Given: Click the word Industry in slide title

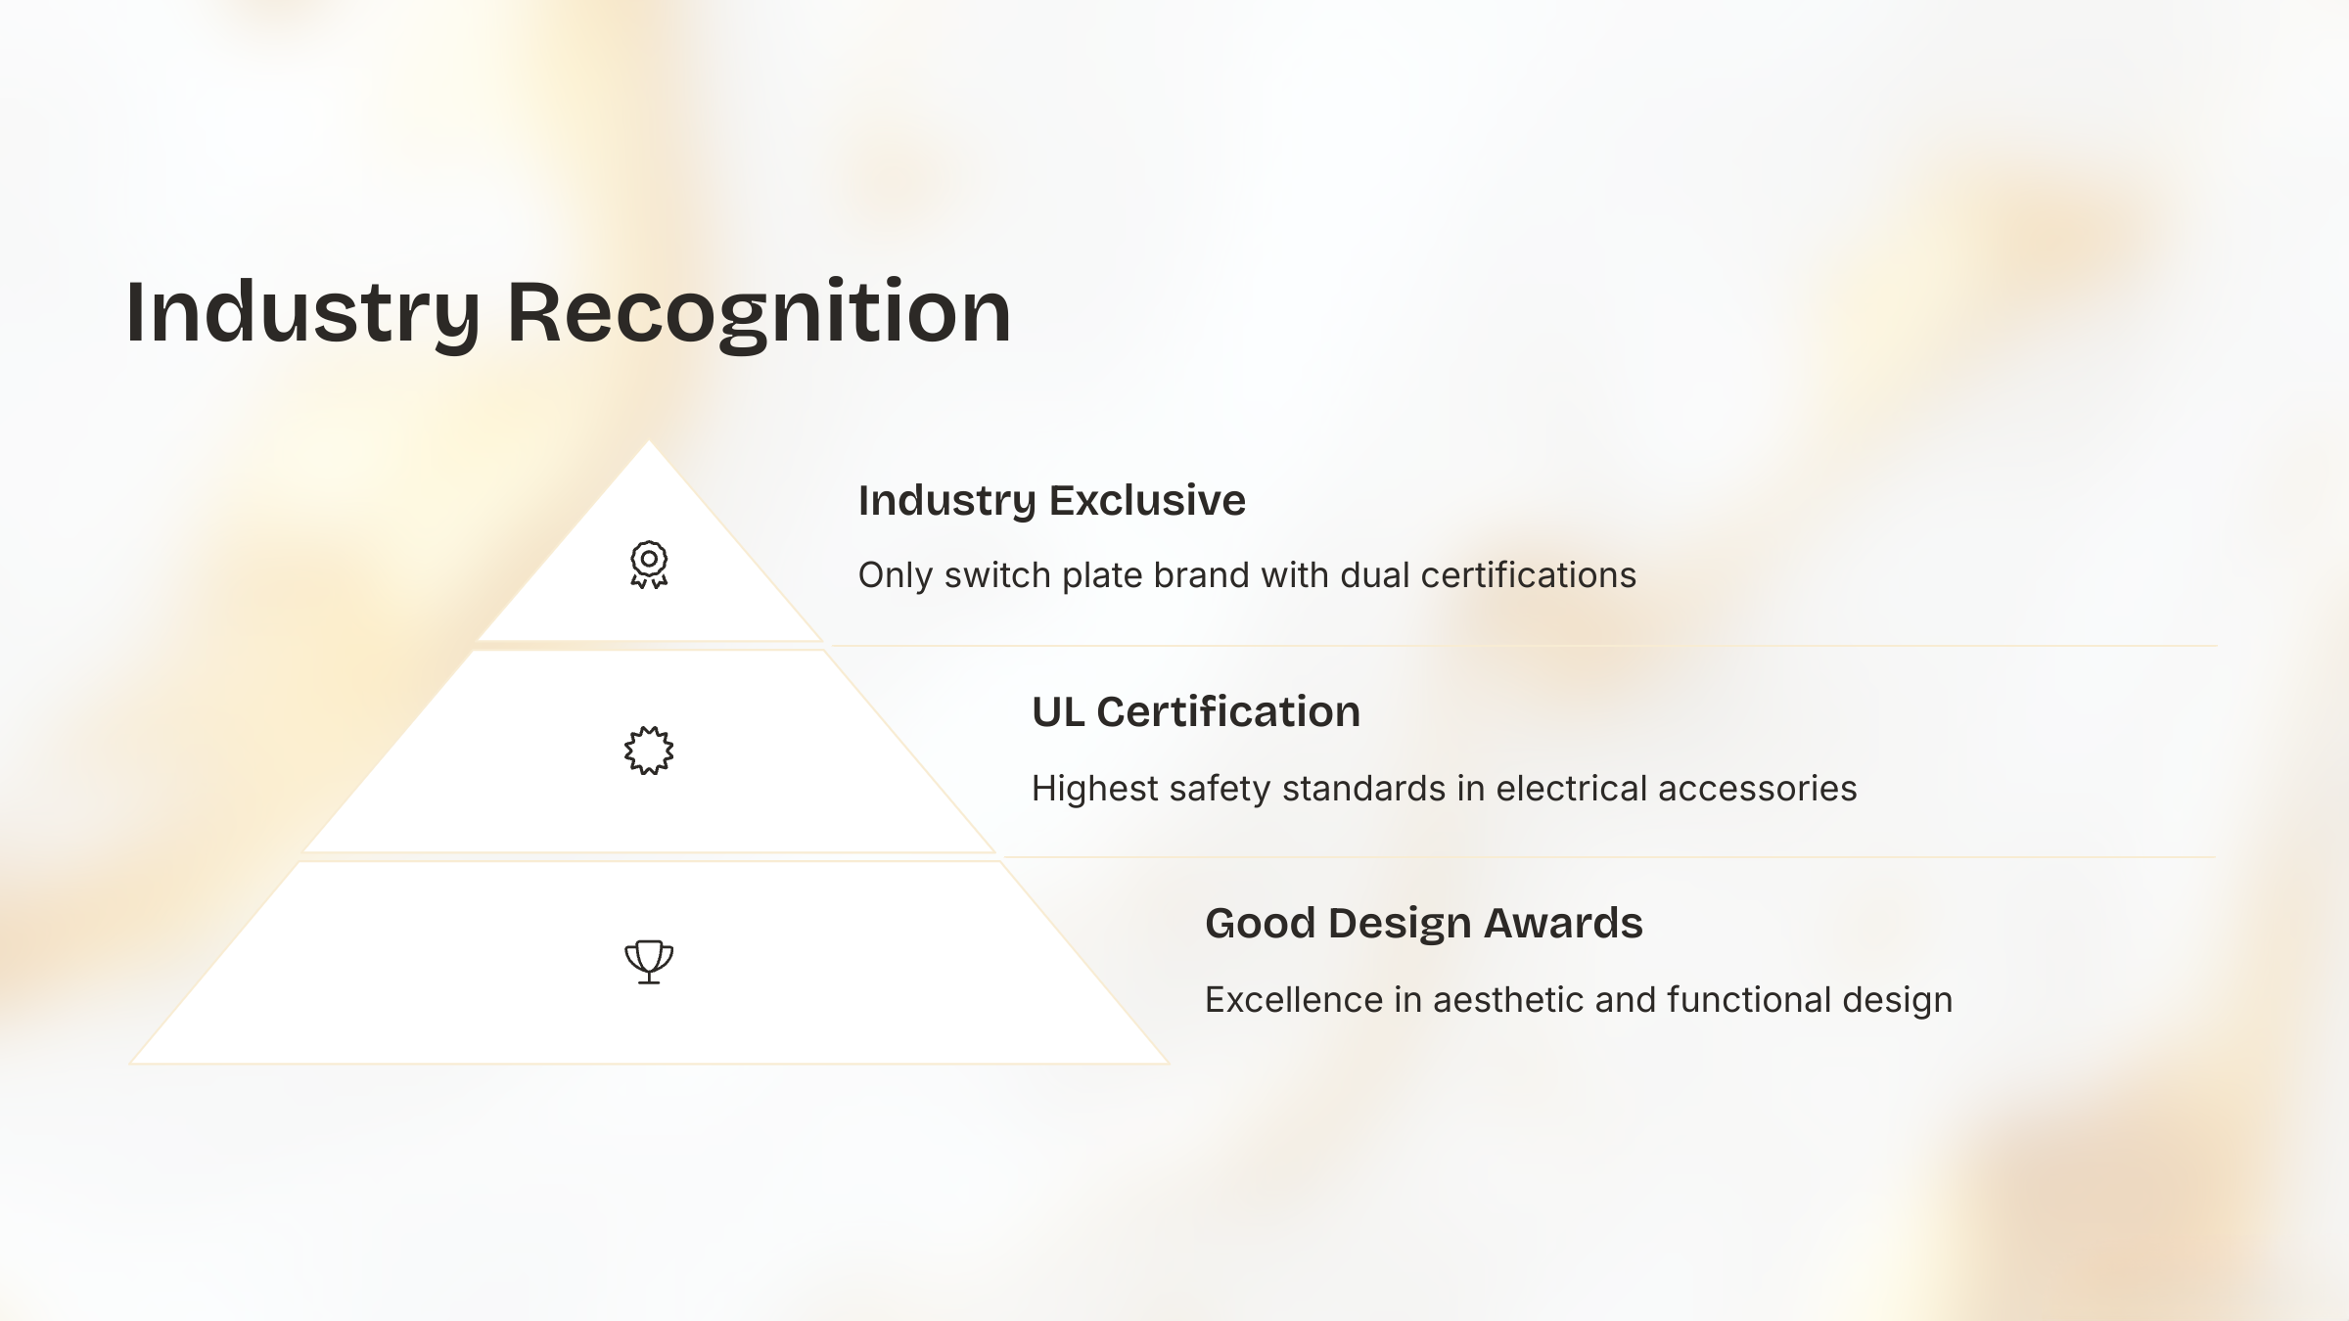Looking at the screenshot, I should [303, 313].
